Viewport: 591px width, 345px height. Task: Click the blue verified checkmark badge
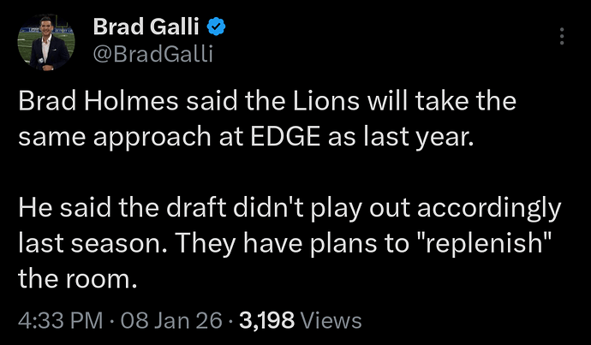tap(218, 27)
